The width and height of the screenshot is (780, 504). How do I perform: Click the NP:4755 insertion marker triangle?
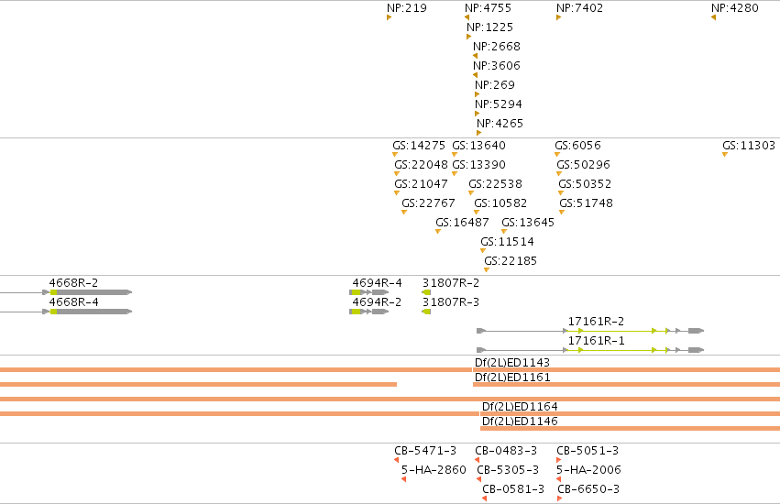coord(467,17)
